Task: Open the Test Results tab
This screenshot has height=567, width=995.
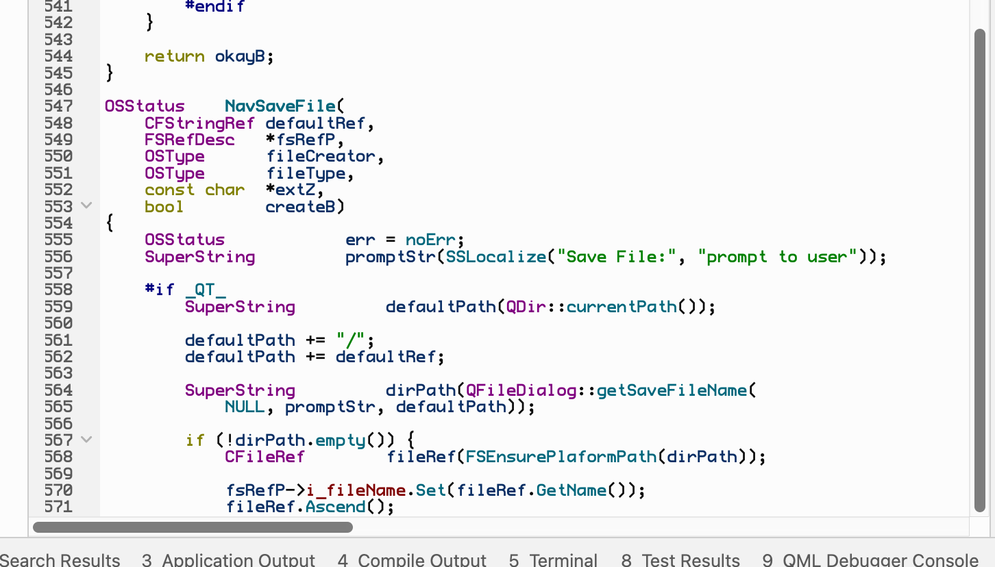Action: tap(680, 559)
